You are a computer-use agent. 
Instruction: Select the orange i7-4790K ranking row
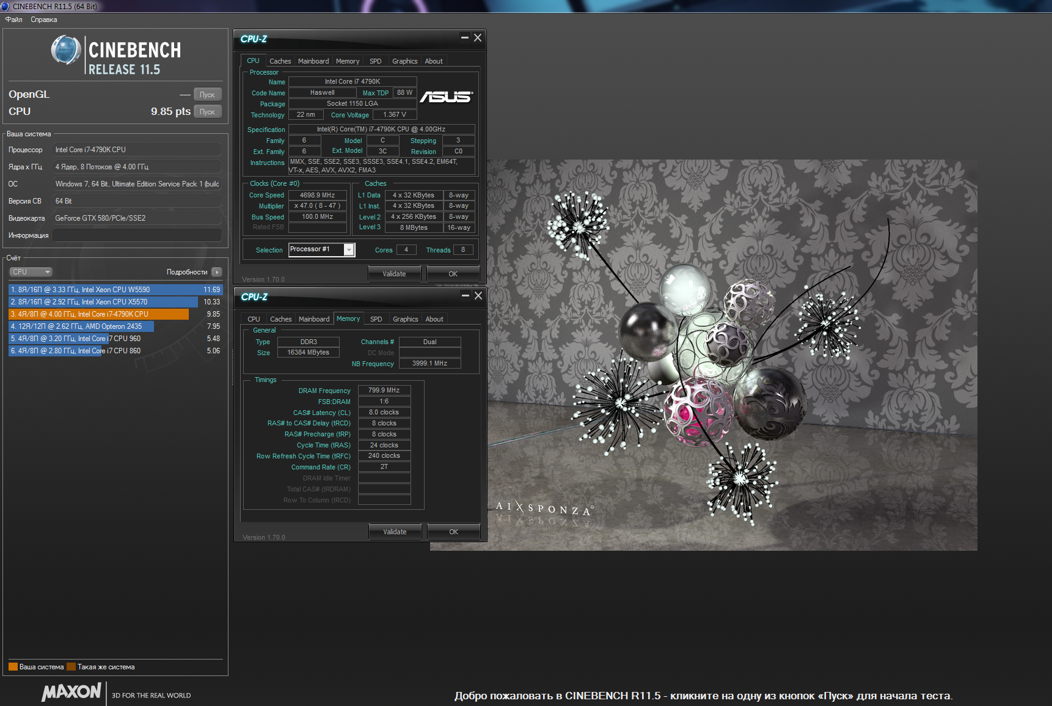pos(115,314)
